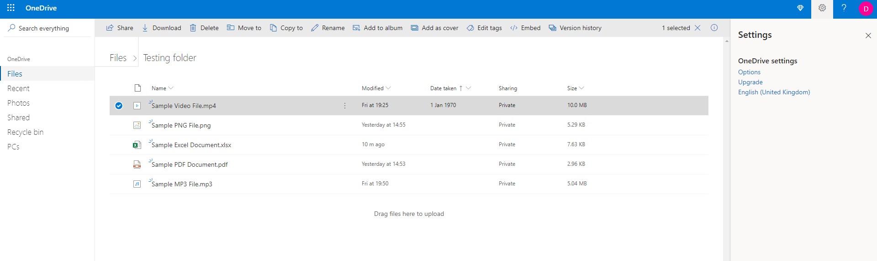
Task: Click the 1 Jan 1970 date cell
Action: (443, 105)
